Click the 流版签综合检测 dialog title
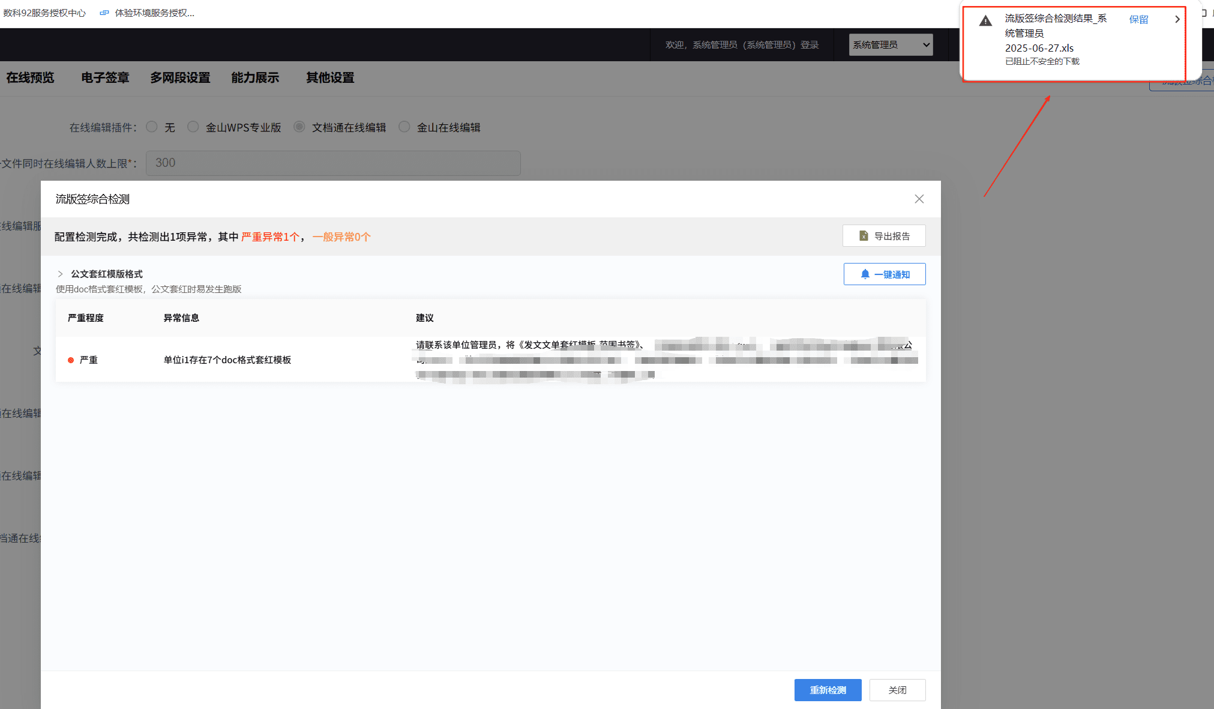Viewport: 1214px width, 709px height. pos(92,199)
